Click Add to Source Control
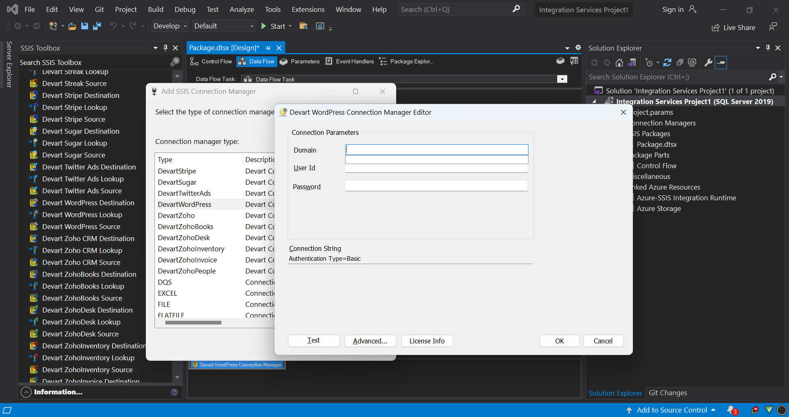Viewport: 789px width, 417px height. point(671,410)
